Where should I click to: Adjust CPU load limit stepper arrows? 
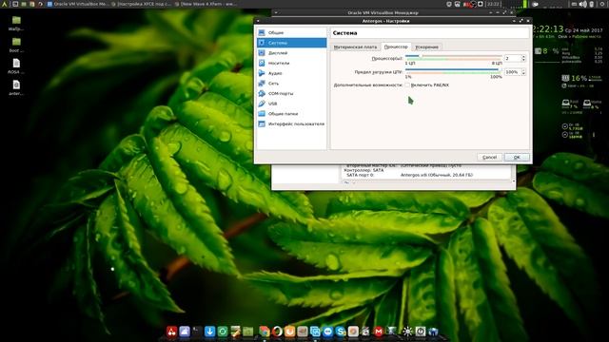(x=523, y=72)
